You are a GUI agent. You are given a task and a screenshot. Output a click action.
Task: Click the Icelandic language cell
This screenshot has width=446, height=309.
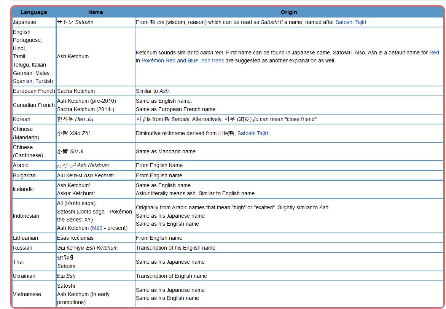34,189
